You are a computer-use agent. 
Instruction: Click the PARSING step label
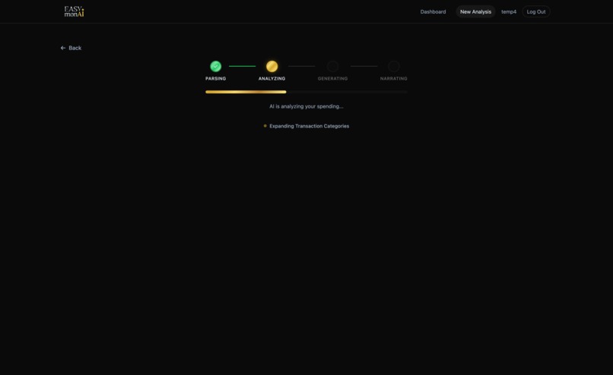point(215,78)
